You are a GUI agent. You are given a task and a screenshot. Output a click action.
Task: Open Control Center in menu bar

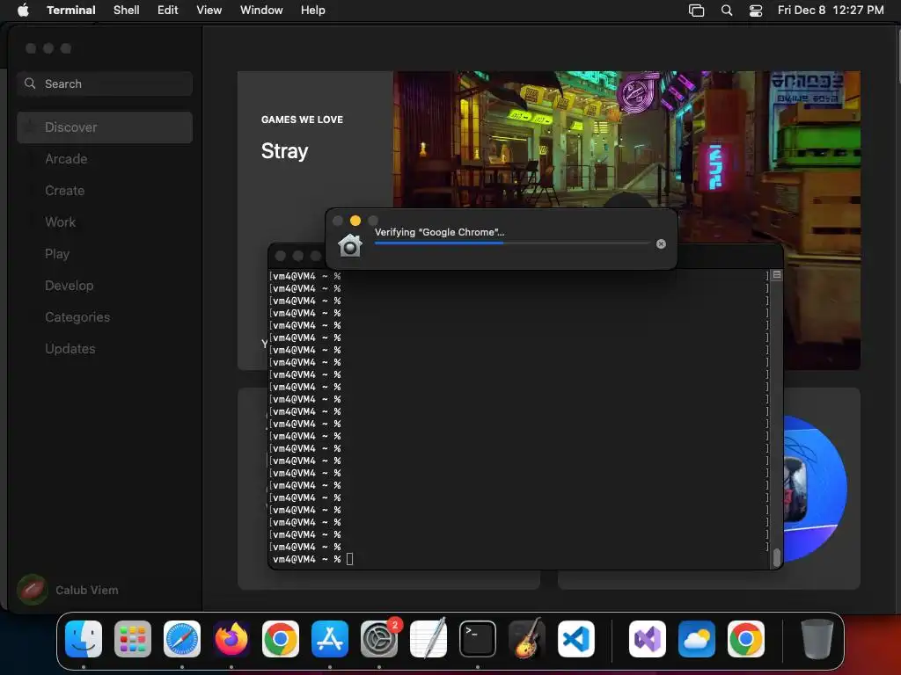pos(756,10)
